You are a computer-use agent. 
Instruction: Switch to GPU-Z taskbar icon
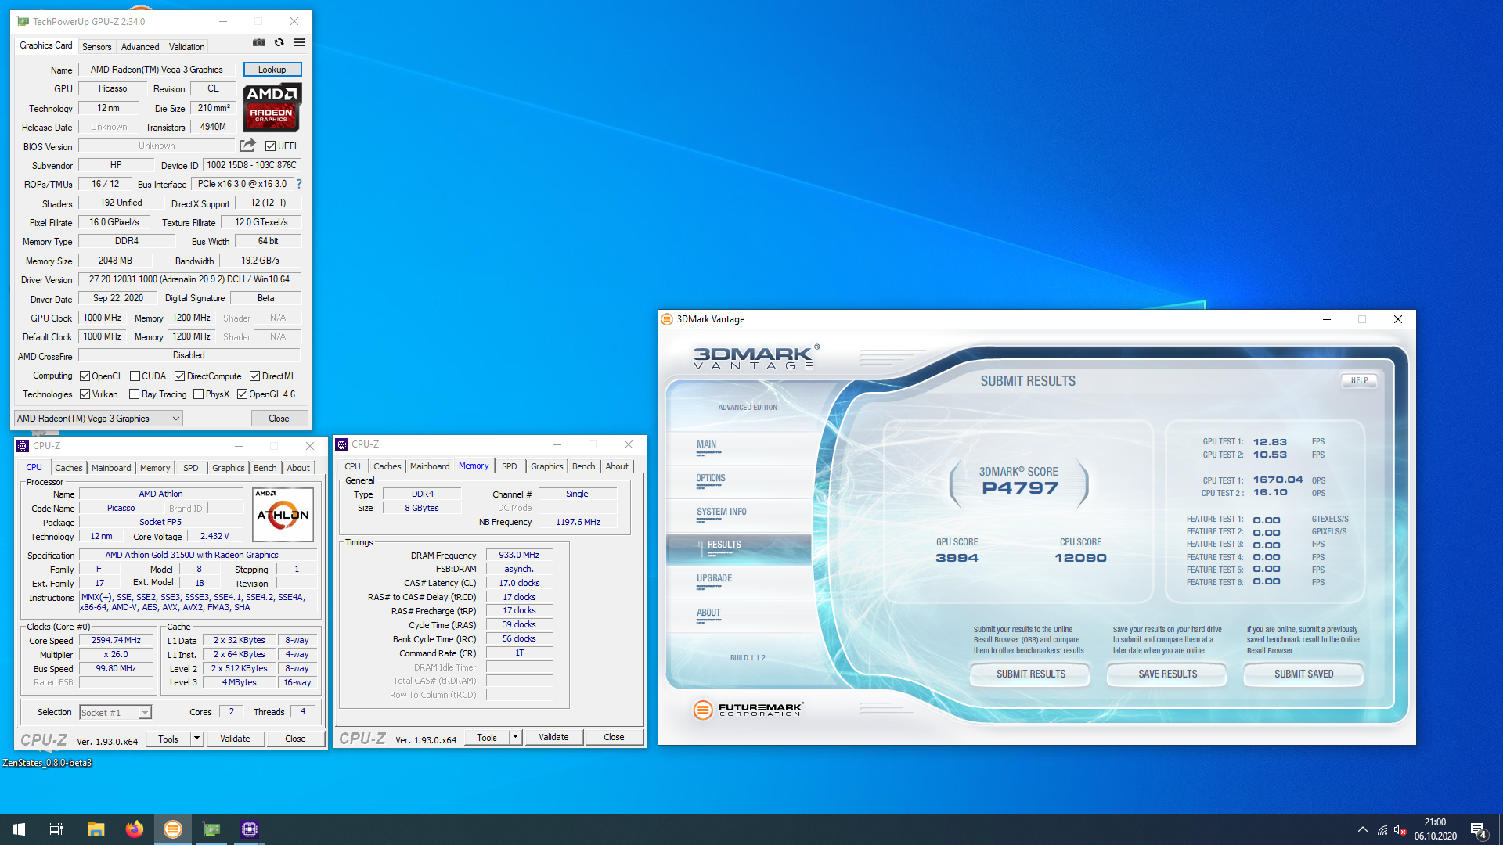pyautogui.click(x=211, y=829)
